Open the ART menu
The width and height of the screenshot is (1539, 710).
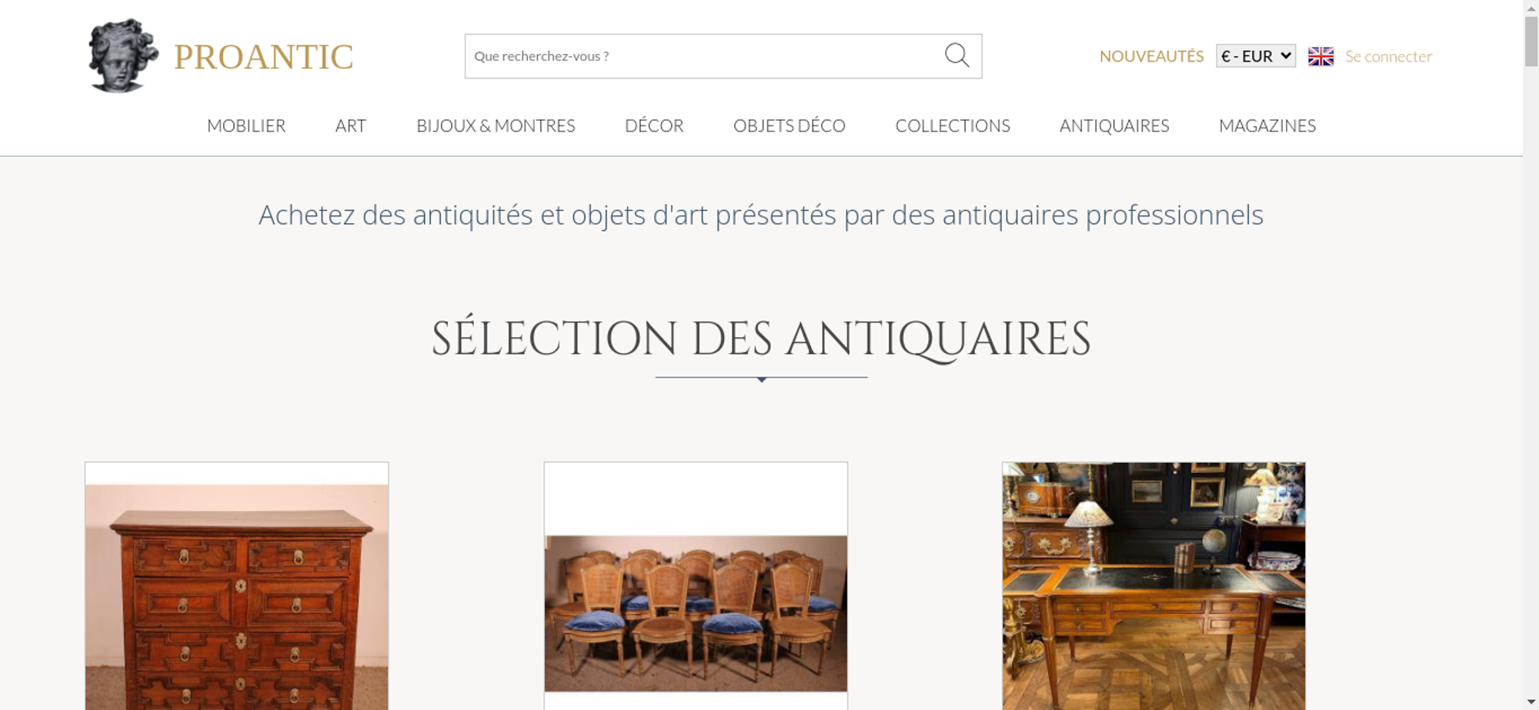(x=351, y=125)
